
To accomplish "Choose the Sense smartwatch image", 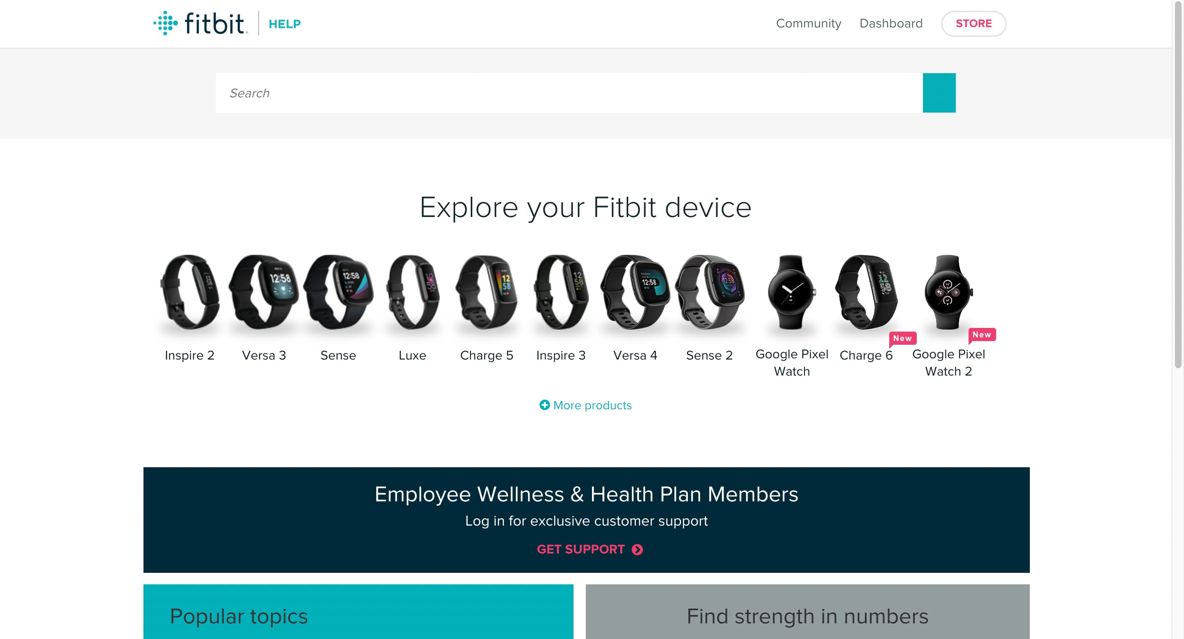I will (x=338, y=292).
